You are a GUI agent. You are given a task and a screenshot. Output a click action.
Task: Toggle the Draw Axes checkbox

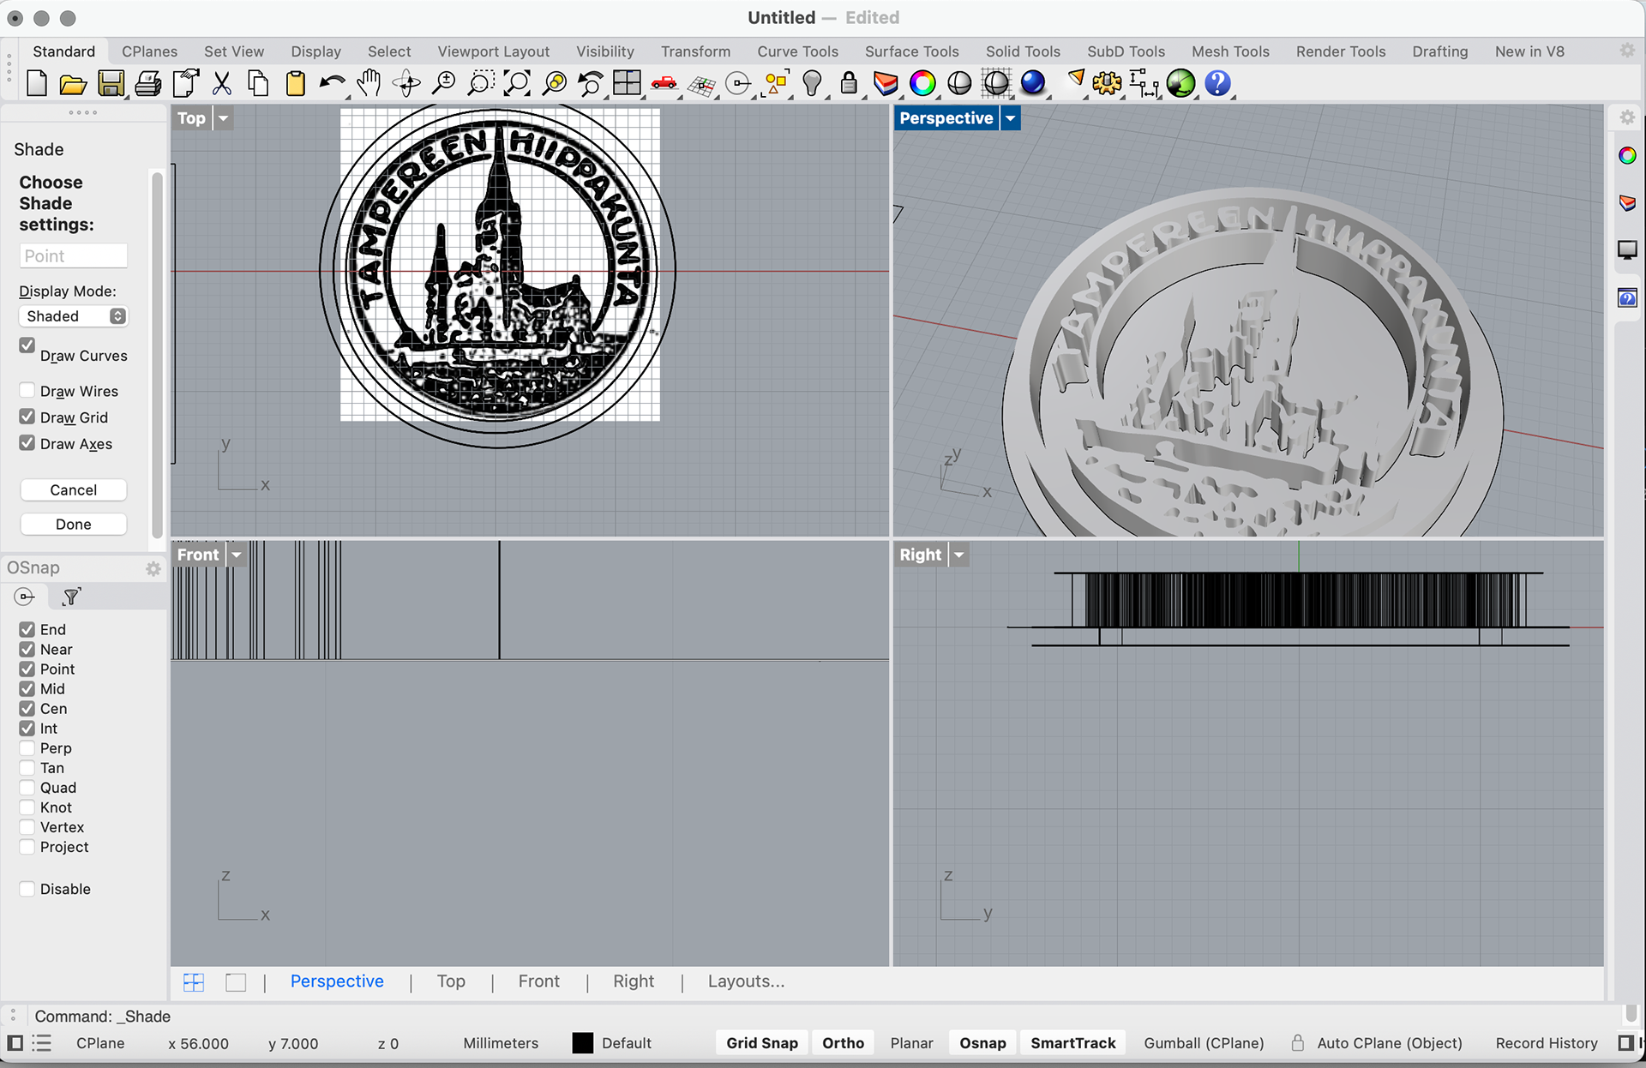[27, 443]
